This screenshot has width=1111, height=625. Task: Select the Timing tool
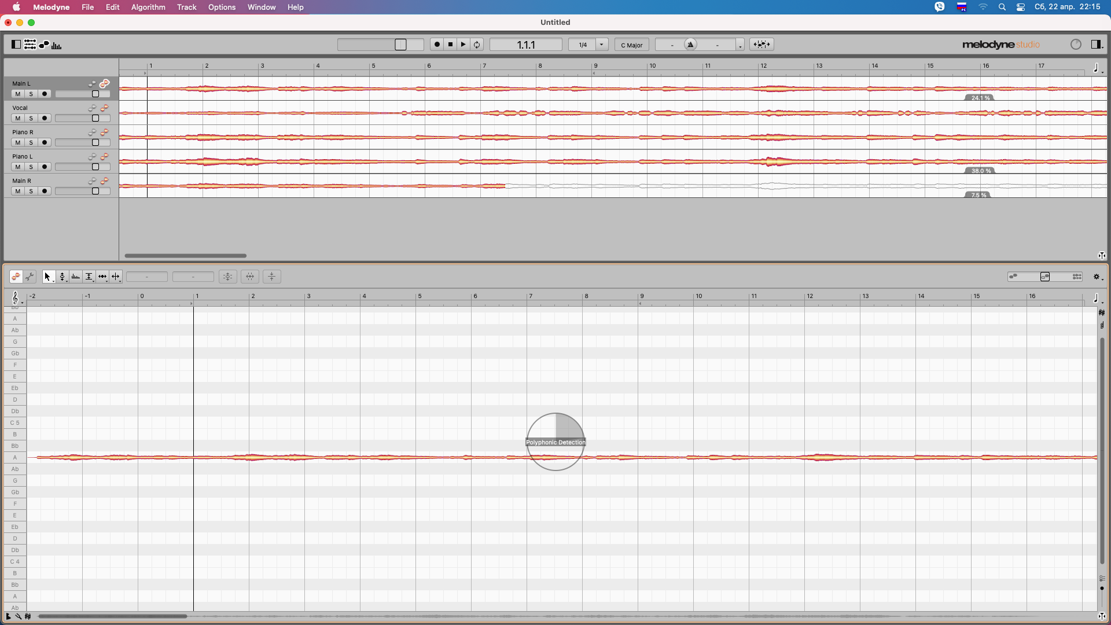click(x=102, y=277)
